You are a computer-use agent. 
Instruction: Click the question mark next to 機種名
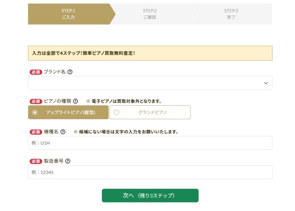[x=63, y=132]
